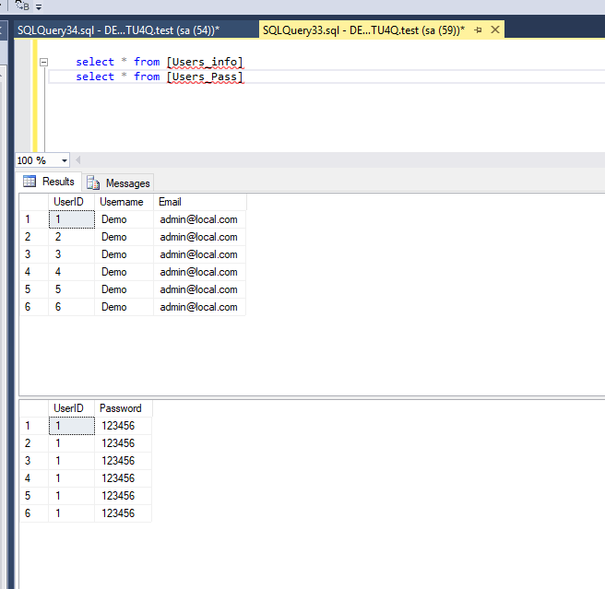Pin the SQLQuery33.sql tab
This screenshot has width=605, height=589.
click(x=478, y=30)
